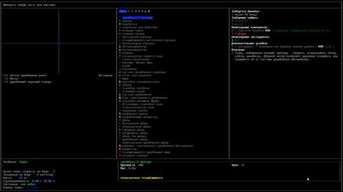Choose 'непрозрачная дверь' part

137,126
